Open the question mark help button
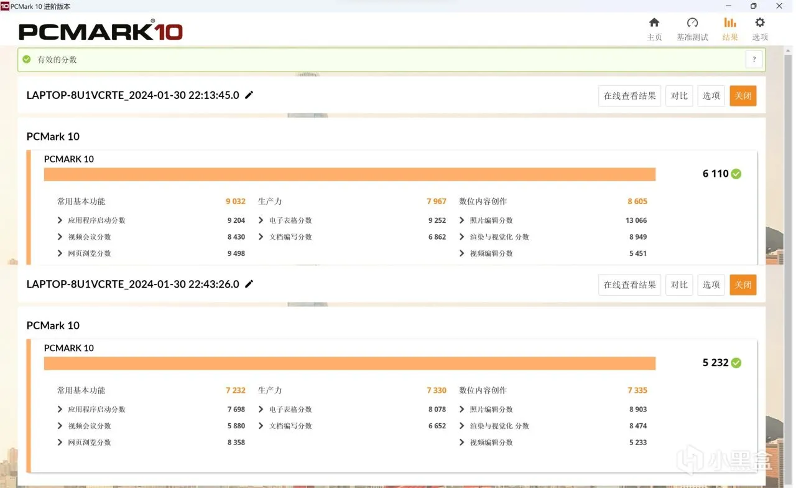Viewport: 796px width, 488px height. [x=754, y=60]
